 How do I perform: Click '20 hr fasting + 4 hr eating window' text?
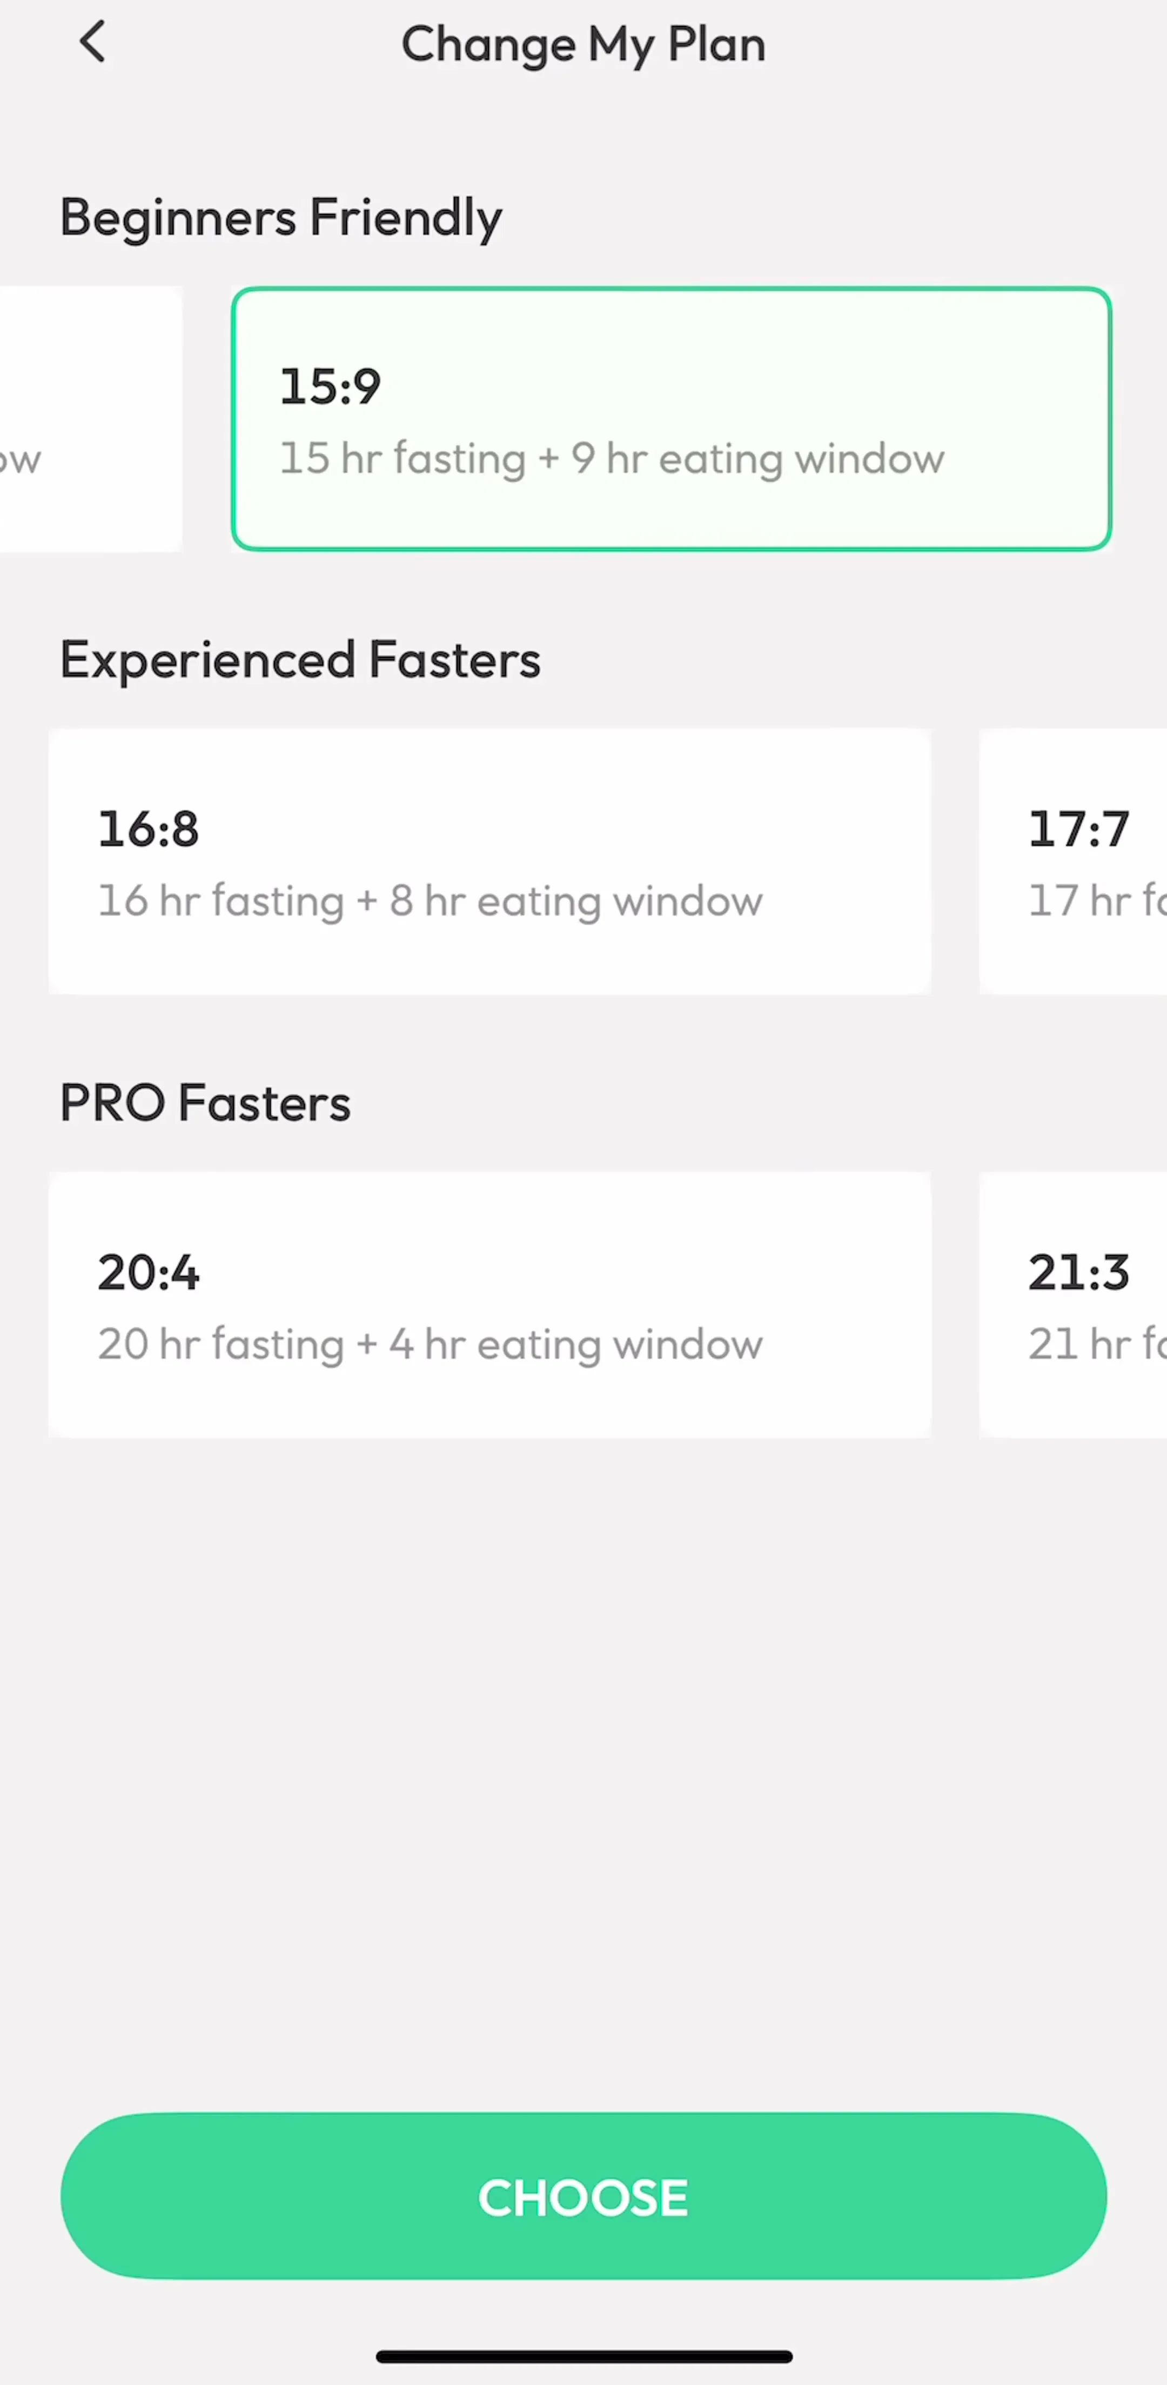[431, 1345]
